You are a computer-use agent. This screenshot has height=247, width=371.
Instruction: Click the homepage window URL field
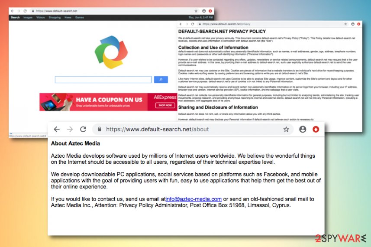[115, 11]
